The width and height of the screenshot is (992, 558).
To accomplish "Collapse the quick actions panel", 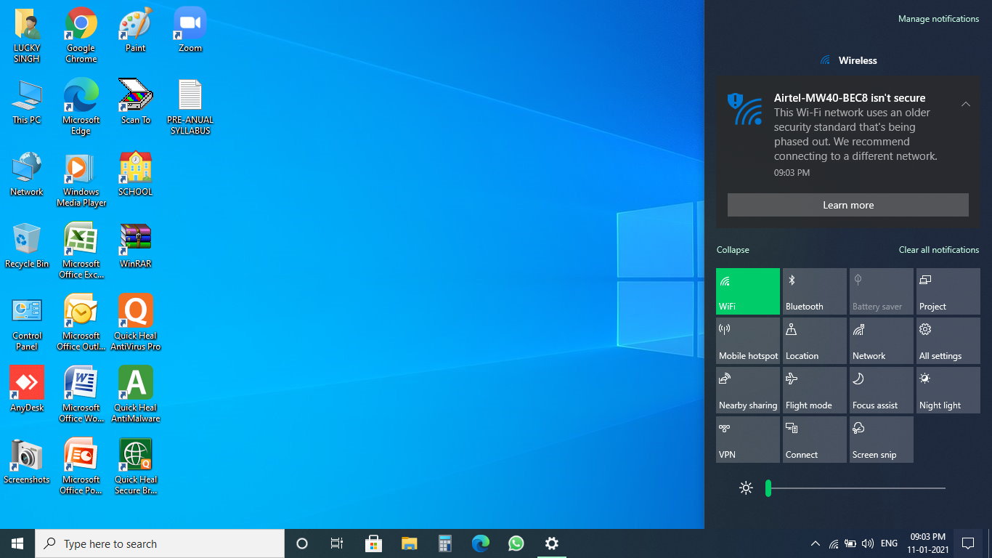I will click(733, 250).
